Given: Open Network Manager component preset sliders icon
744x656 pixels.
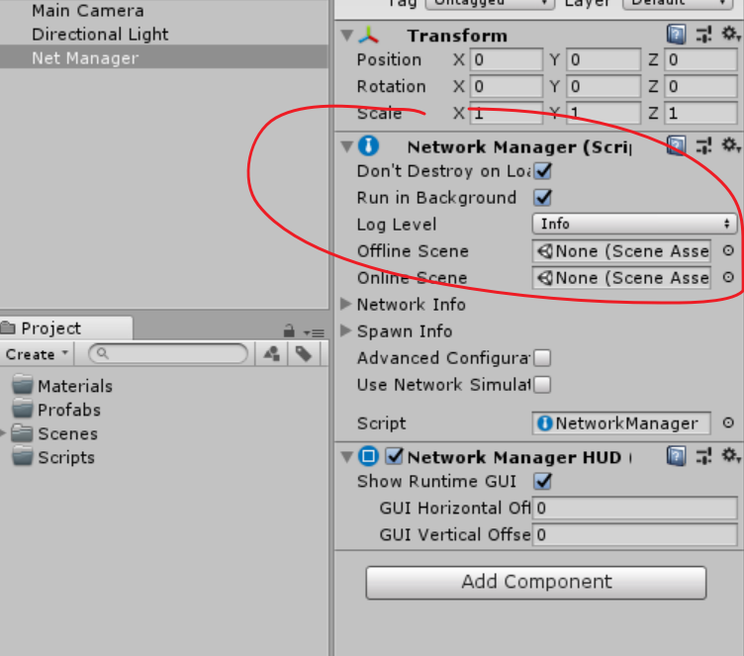Looking at the screenshot, I should (703, 145).
